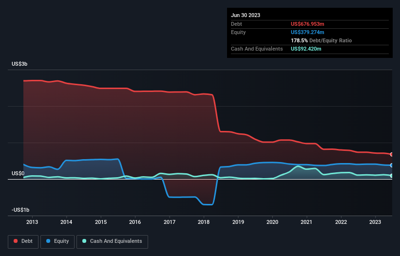This screenshot has width=400, height=256.
Task: Toggle the Debt legend button
Action: (23, 241)
